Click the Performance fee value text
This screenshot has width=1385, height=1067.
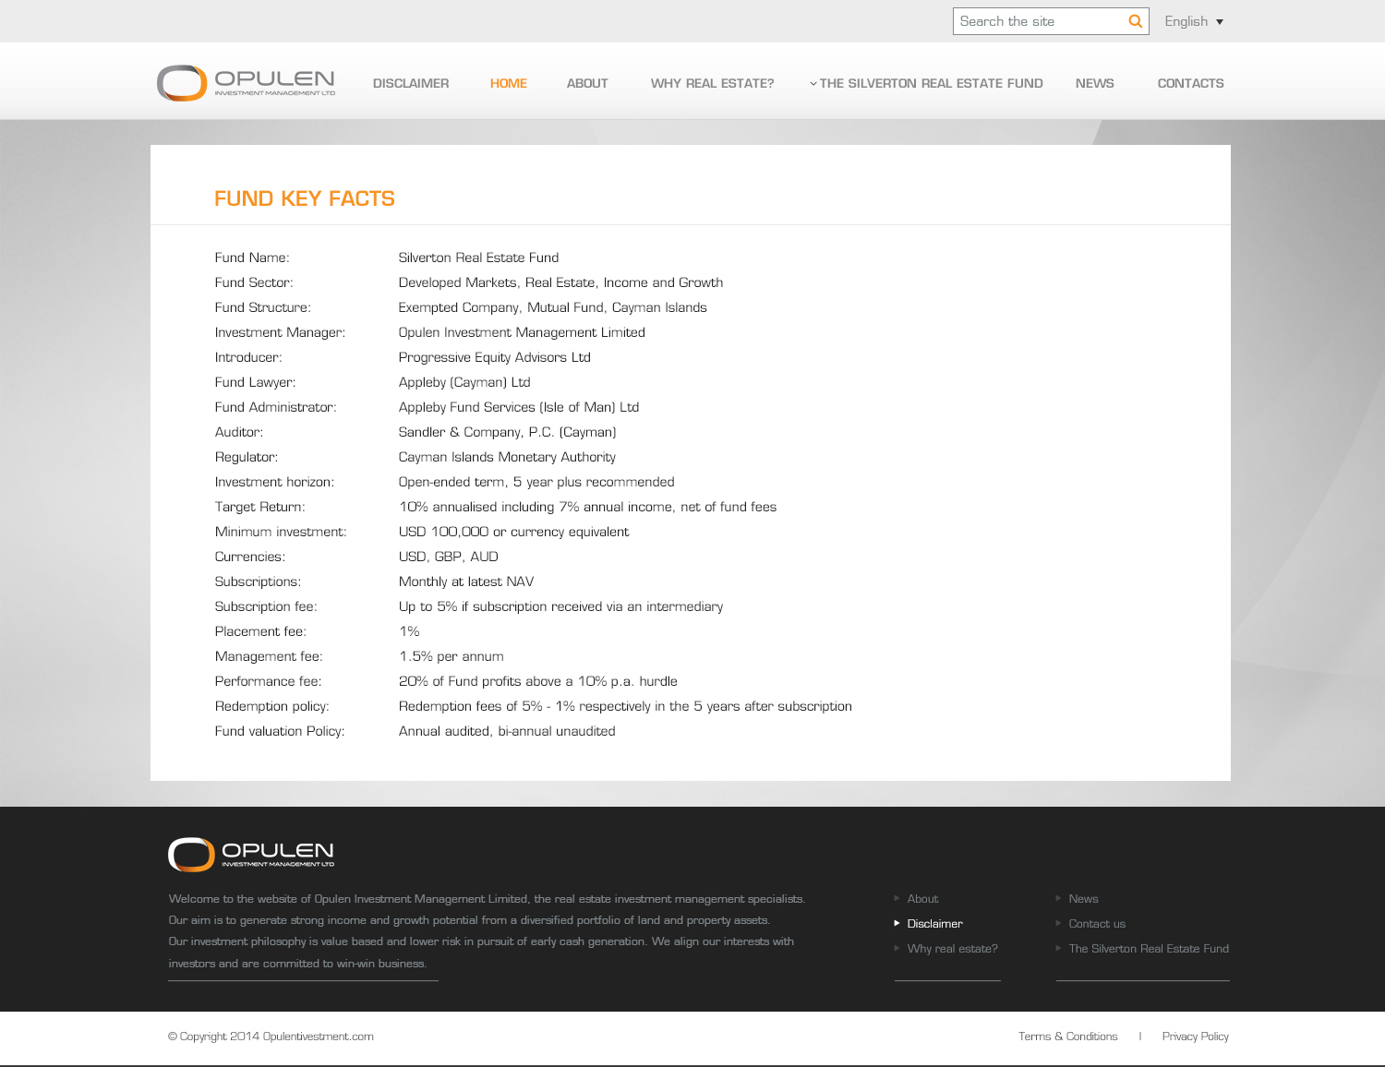point(537,681)
